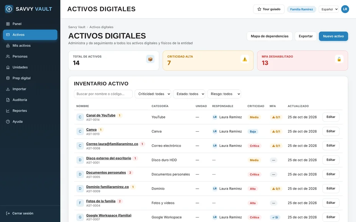Click the padlock icon on MFA deshabilitado card

(x=339, y=59)
